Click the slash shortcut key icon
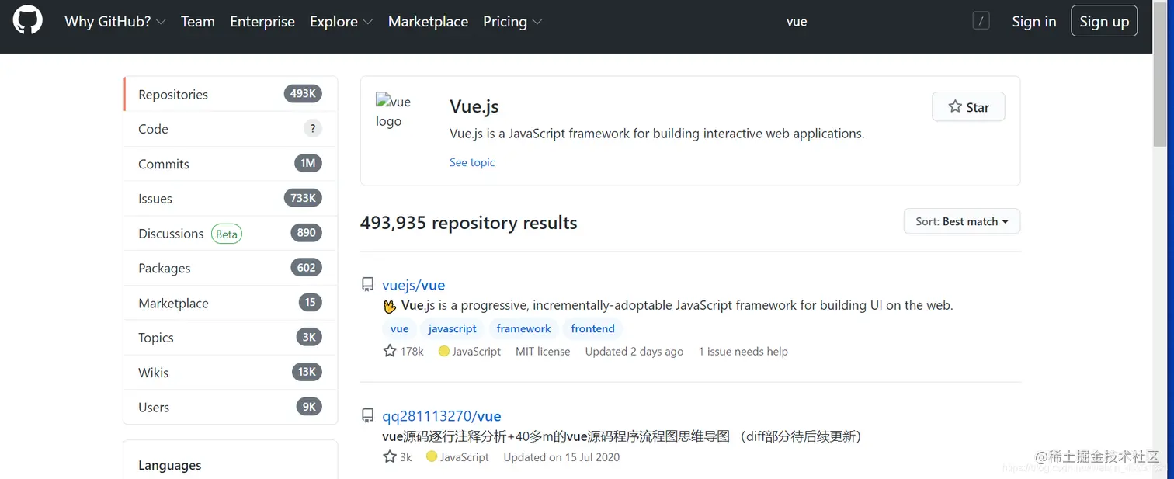1174x479 pixels. pos(981,21)
